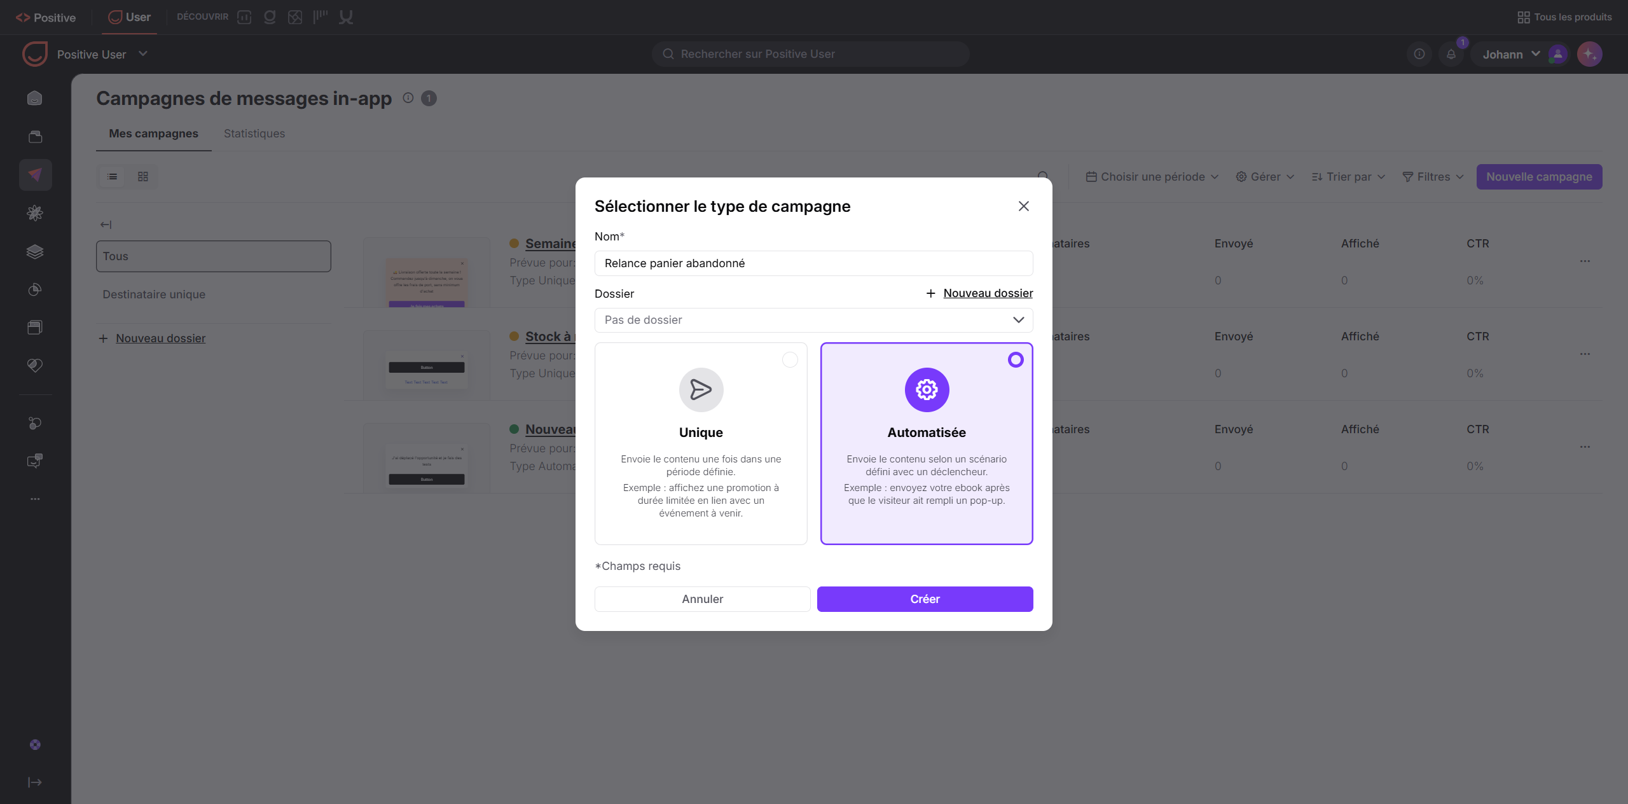Expand the Trier par dropdown
Image resolution: width=1628 pixels, height=804 pixels.
coord(1348,177)
